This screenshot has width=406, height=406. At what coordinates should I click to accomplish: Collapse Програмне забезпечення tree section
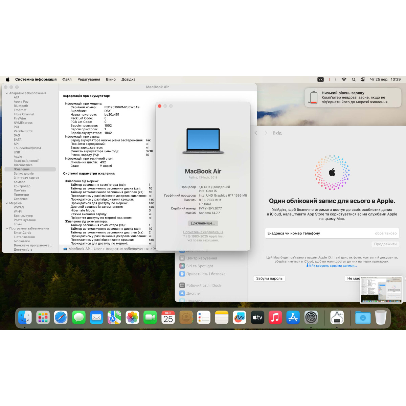(6, 228)
